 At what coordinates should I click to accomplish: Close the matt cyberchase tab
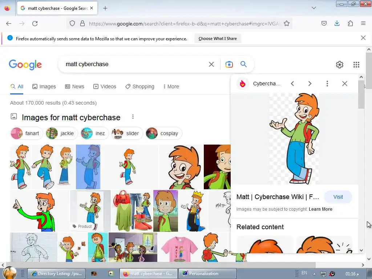[x=92, y=8]
